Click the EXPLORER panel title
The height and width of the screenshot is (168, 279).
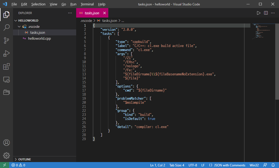[x=25, y=13]
